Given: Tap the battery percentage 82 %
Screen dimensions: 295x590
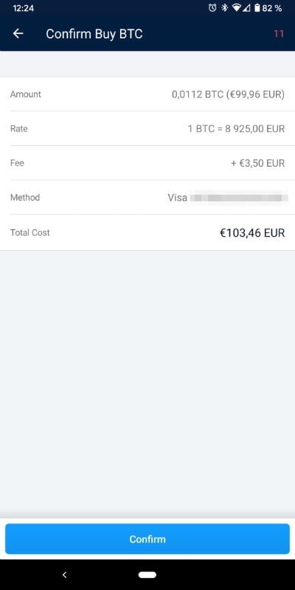Looking at the screenshot, I should click(272, 8).
